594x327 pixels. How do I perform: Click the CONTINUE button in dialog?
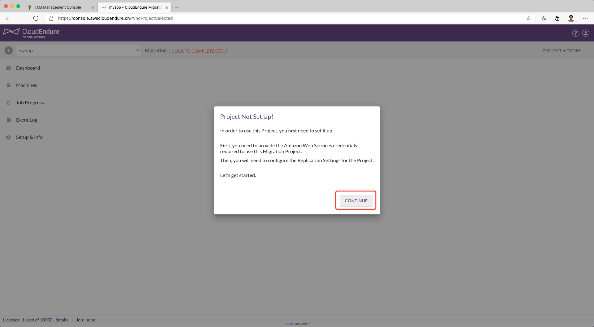(x=356, y=200)
